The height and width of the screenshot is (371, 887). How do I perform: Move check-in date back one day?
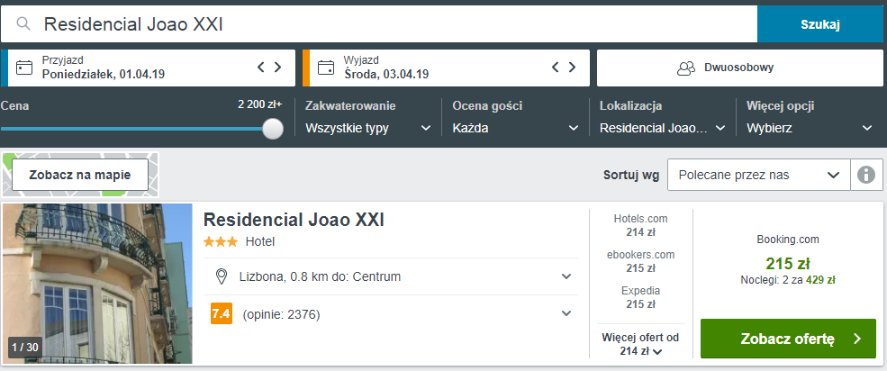click(x=261, y=68)
